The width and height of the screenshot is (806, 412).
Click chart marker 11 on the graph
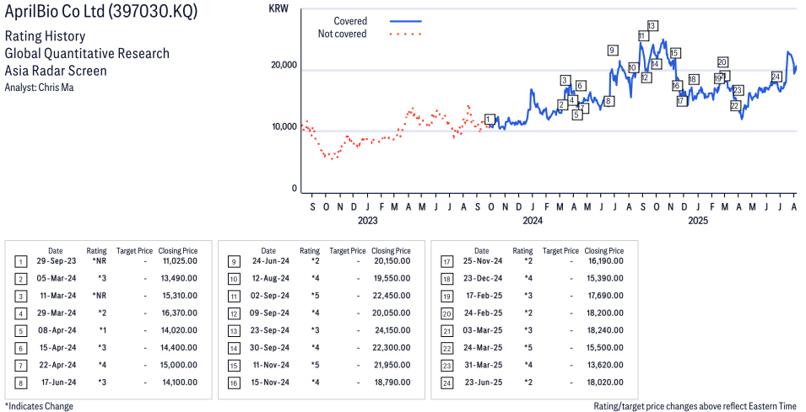click(x=642, y=35)
